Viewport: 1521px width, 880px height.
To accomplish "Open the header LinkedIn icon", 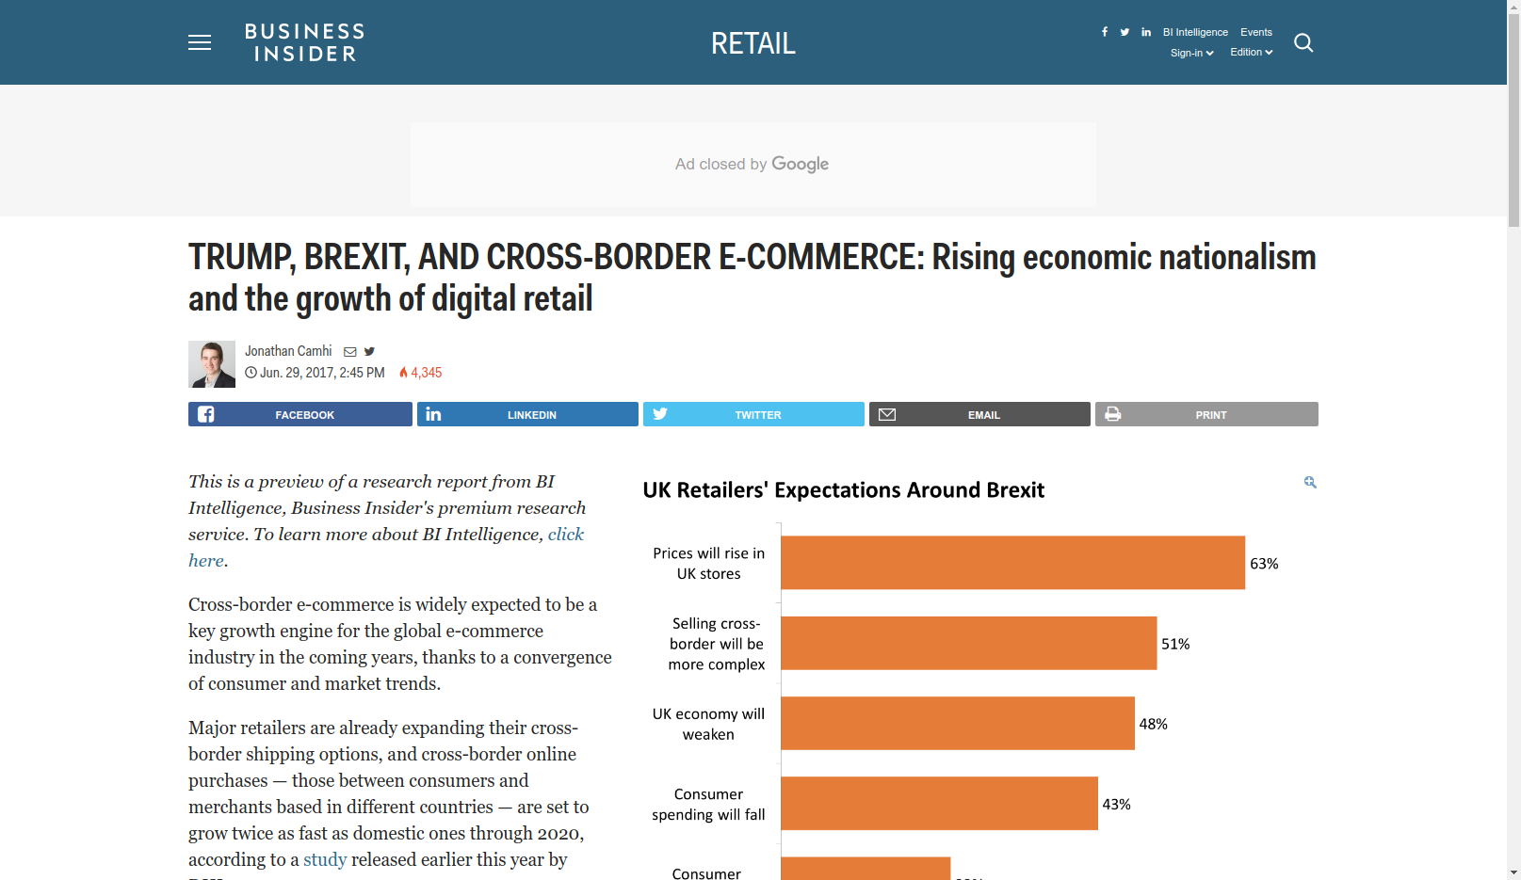I will pos(1146,32).
